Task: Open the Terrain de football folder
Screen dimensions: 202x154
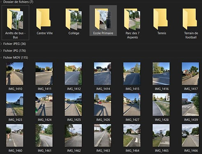Action: tap(190, 19)
